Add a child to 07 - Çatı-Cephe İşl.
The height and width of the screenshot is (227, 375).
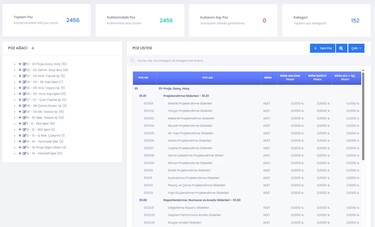point(20,100)
